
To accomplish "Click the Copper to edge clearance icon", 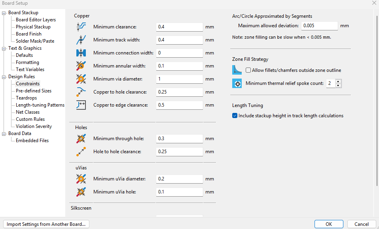I will pos(81,105).
